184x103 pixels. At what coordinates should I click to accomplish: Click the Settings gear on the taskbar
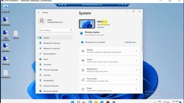click(x=114, y=102)
